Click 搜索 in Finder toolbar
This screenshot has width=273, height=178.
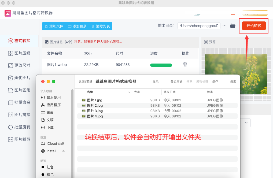coord(233,81)
